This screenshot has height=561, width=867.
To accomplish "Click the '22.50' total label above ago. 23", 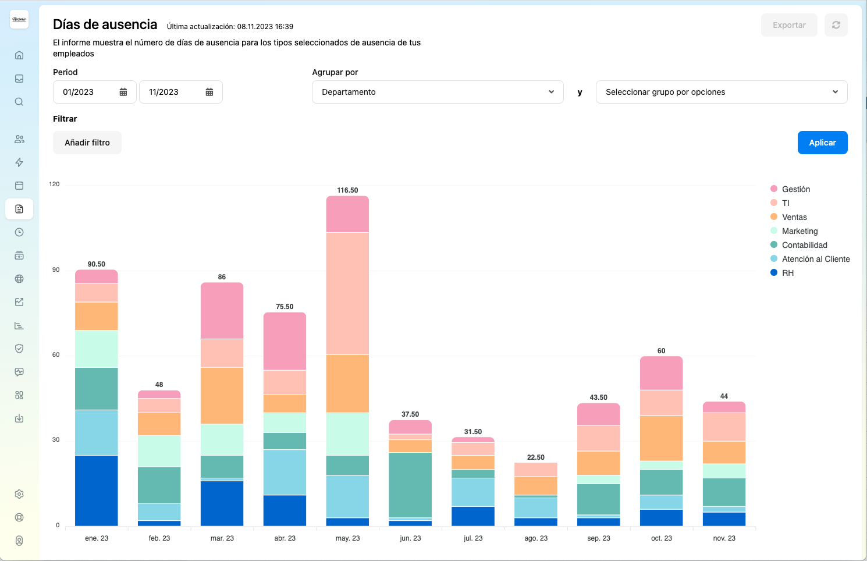I will (x=535, y=457).
